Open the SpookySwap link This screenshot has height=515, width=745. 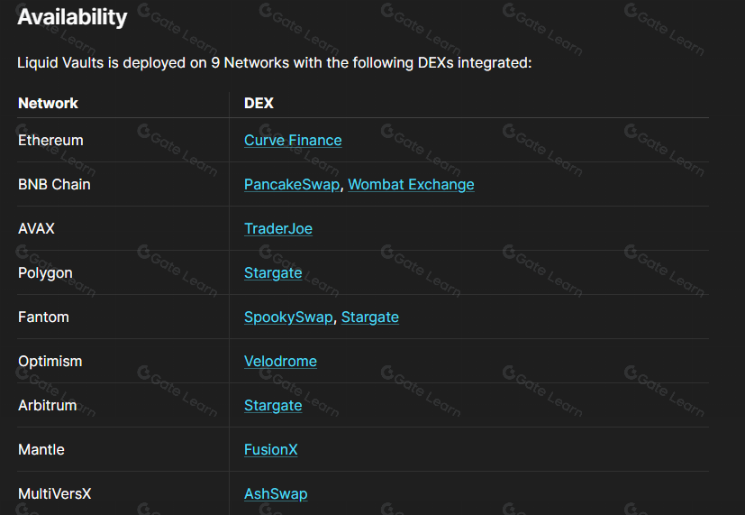click(288, 317)
